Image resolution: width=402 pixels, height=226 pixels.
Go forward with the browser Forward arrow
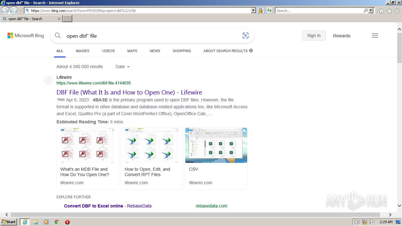click(14, 11)
